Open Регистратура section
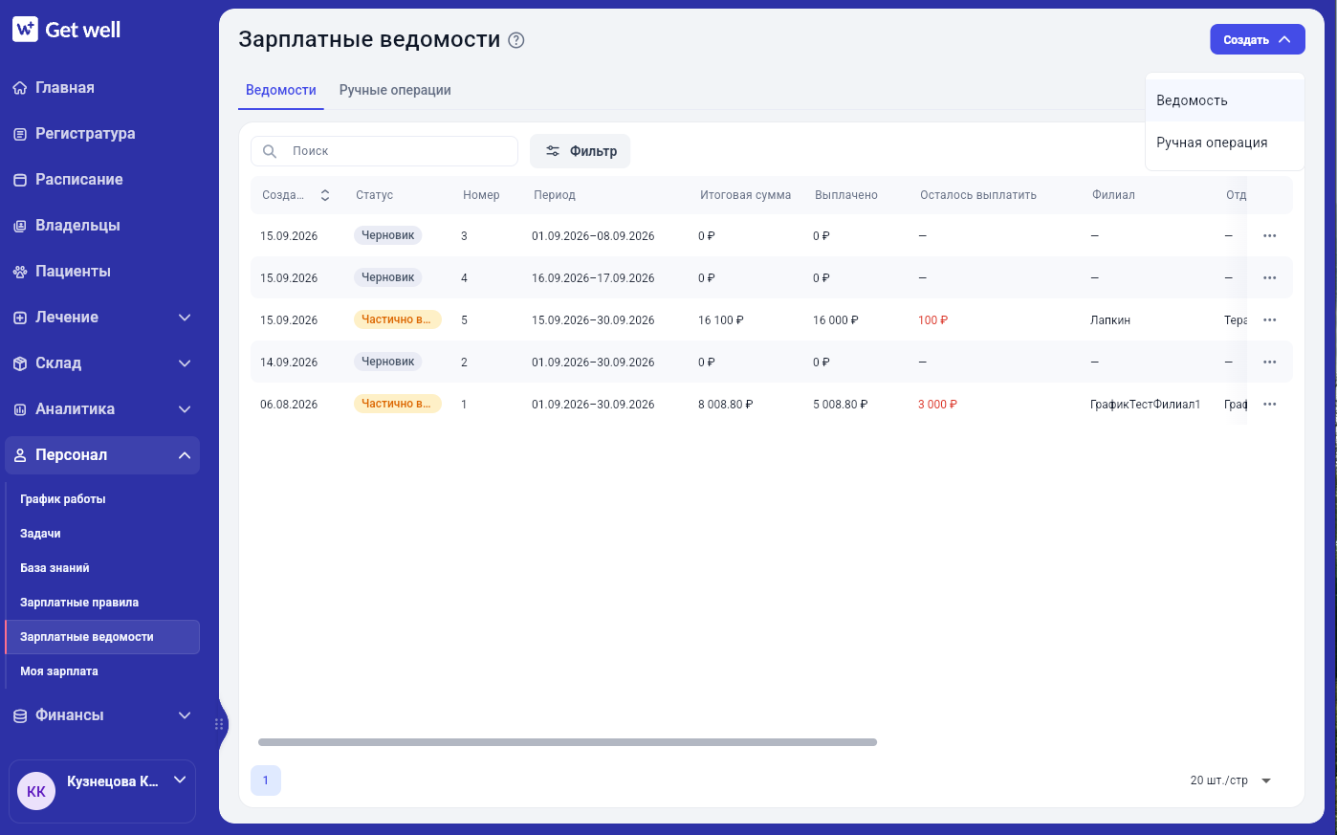This screenshot has width=1337, height=835. pos(102,134)
